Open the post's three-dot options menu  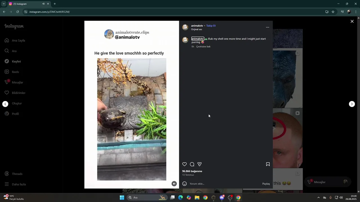[x=267, y=27]
